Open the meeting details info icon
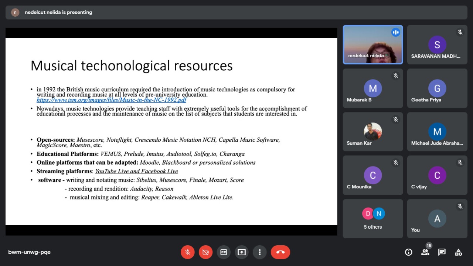473x266 pixels. tap(409, 252)
